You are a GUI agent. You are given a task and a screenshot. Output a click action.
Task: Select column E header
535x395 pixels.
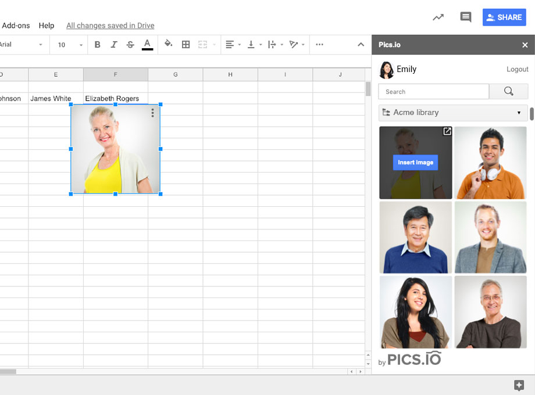(x=56, y=74)
